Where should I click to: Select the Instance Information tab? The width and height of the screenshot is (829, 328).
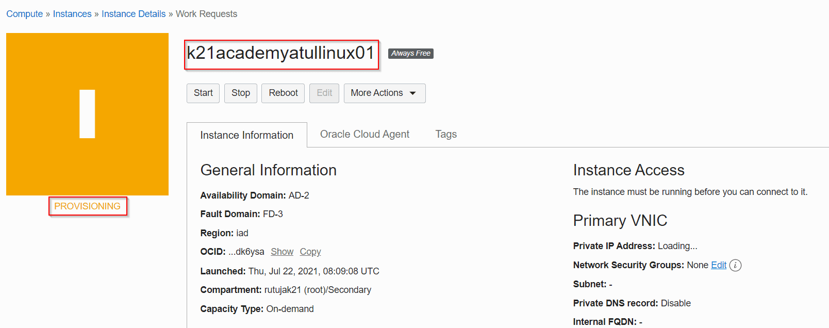(x=246, y=135)
